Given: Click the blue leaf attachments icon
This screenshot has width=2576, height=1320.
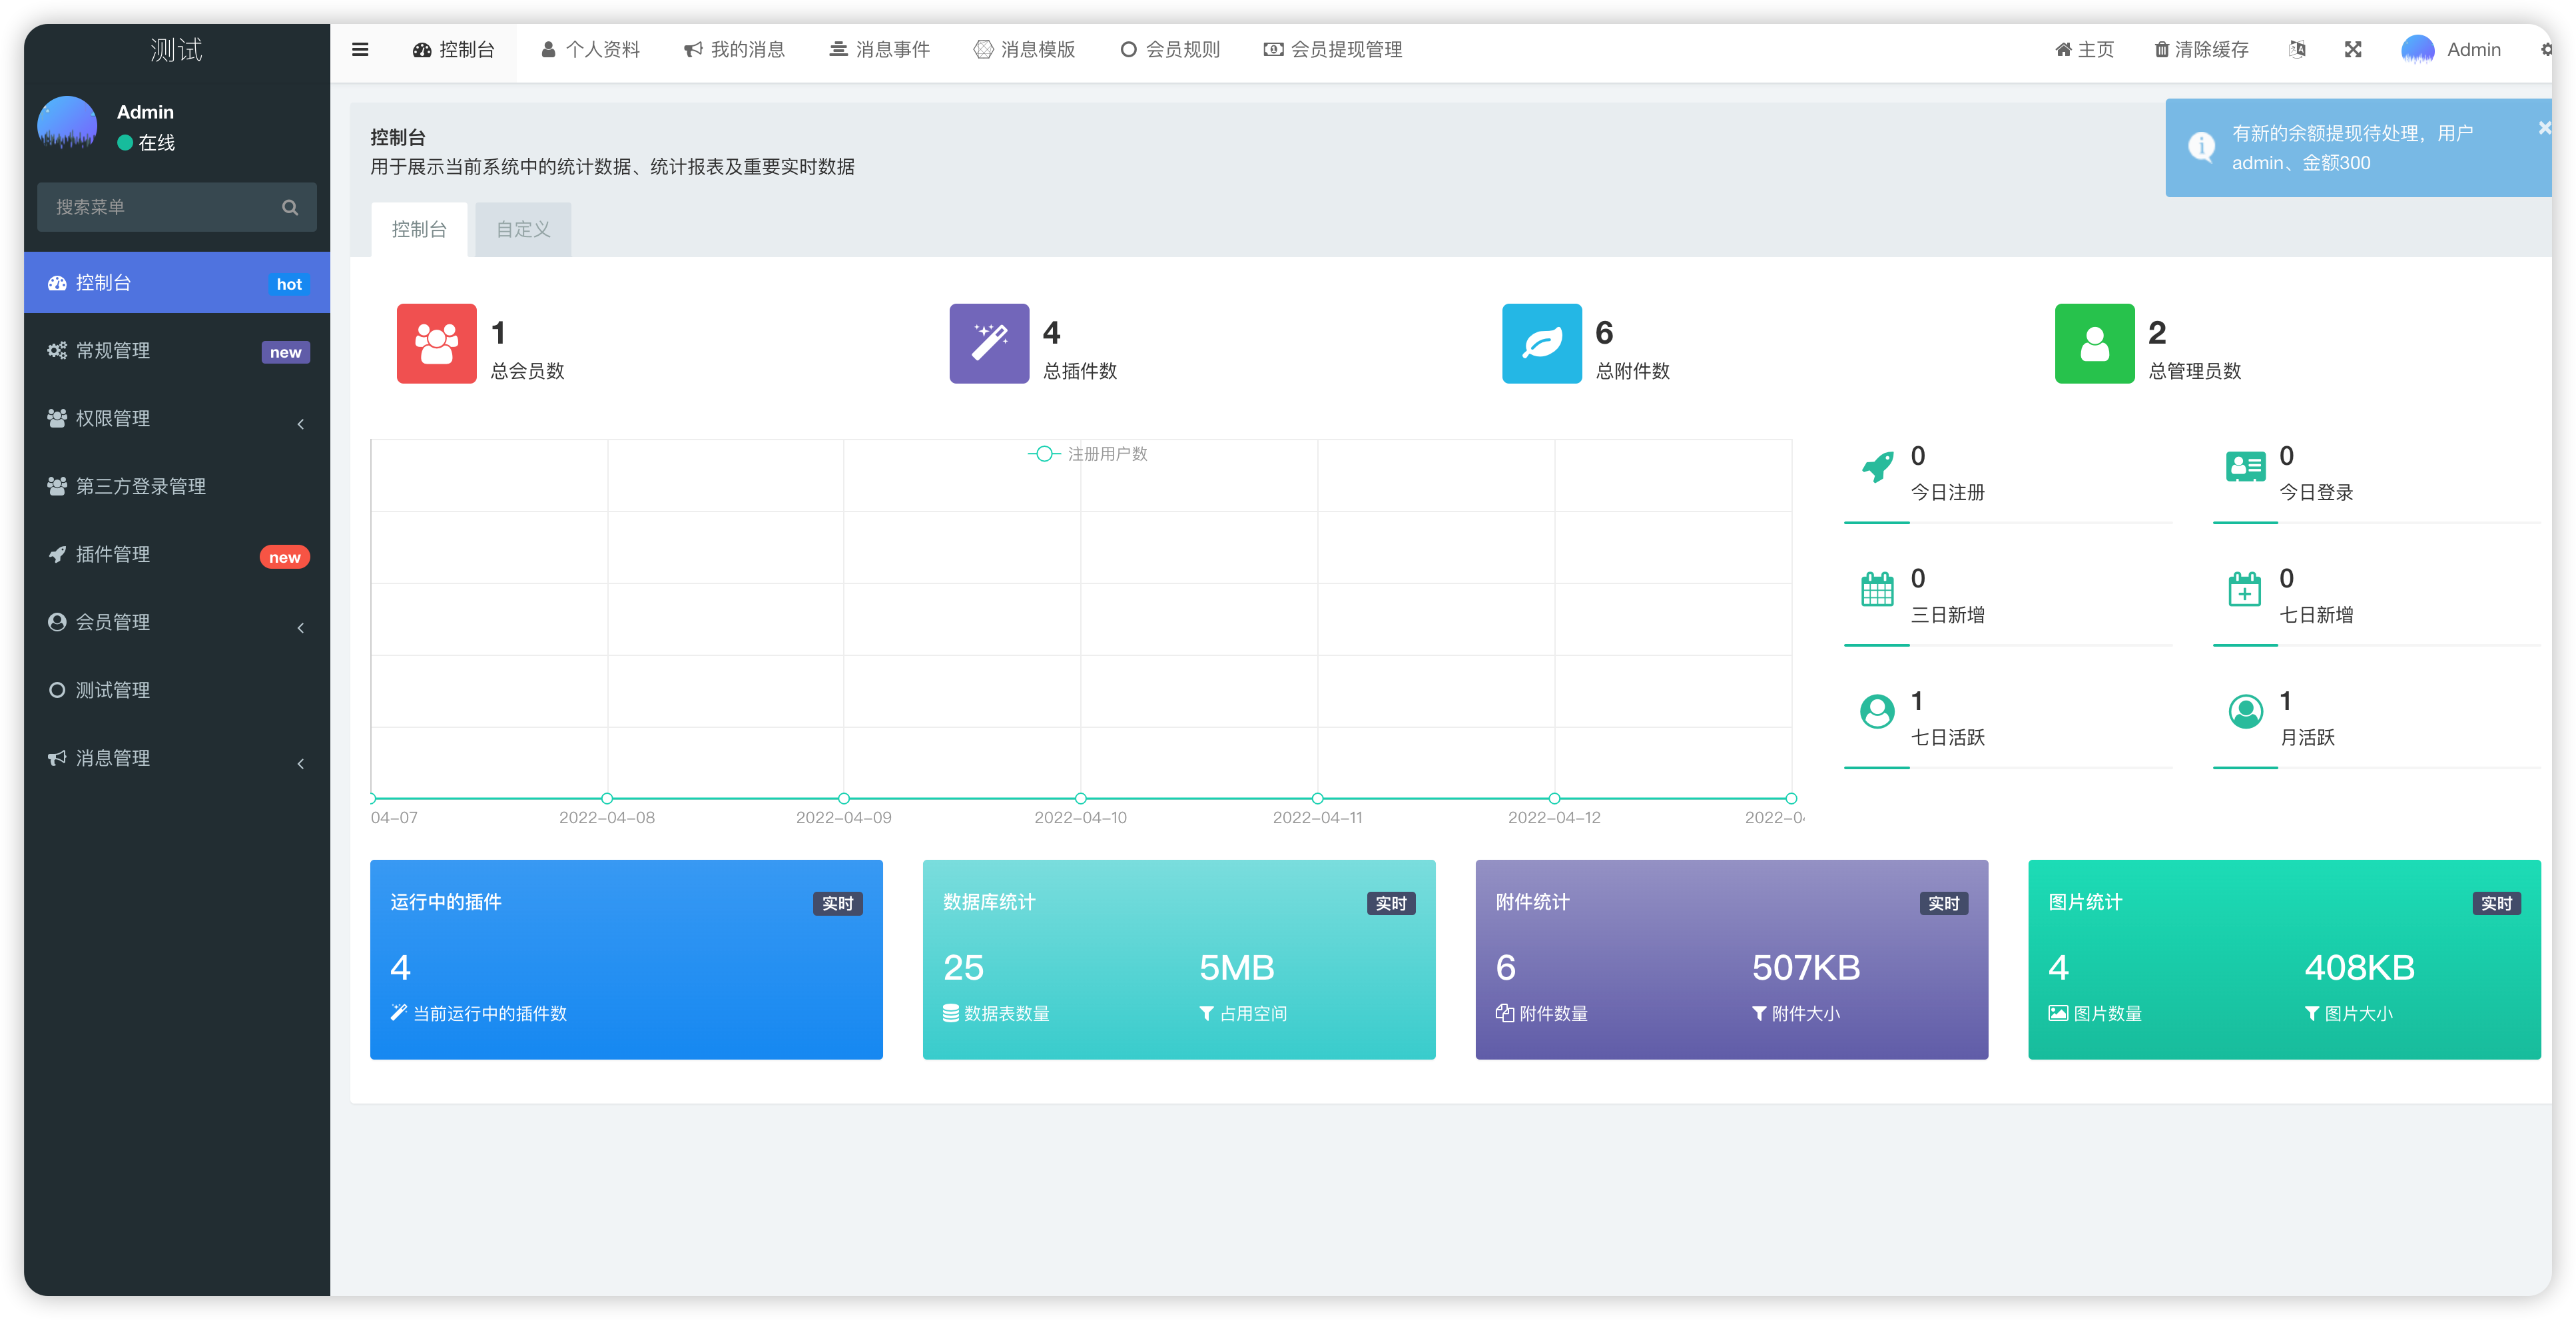Looking at the screenshot, I should pos(1542,343).
